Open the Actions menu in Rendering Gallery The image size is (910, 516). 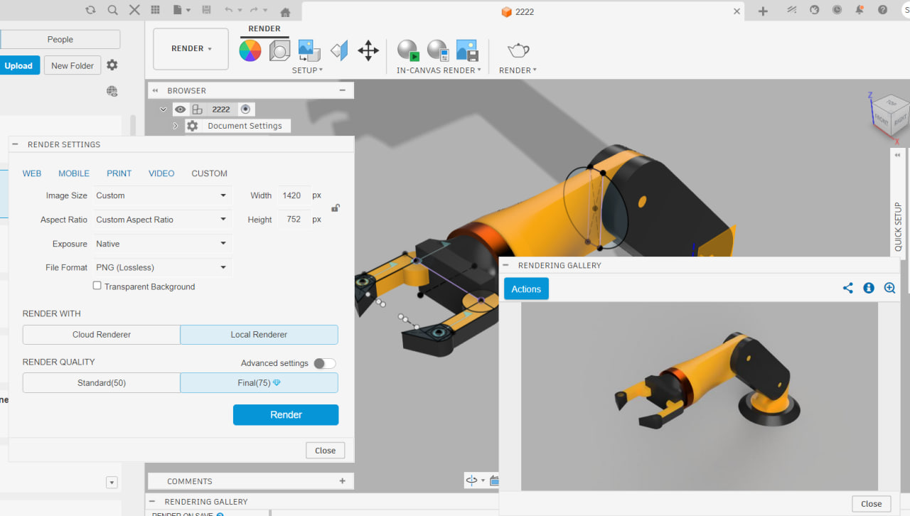[x=526, y=289]
